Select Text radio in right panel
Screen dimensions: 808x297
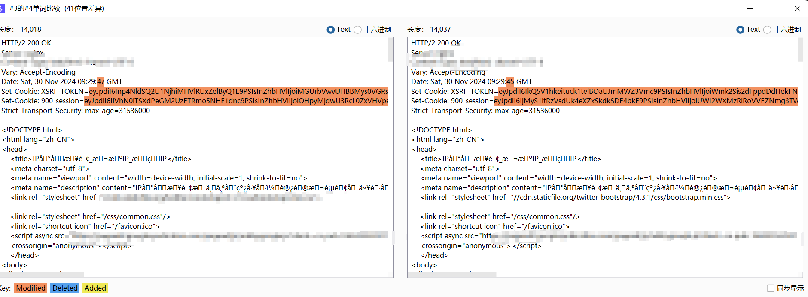pyautogui.click(x=740, y=30)
